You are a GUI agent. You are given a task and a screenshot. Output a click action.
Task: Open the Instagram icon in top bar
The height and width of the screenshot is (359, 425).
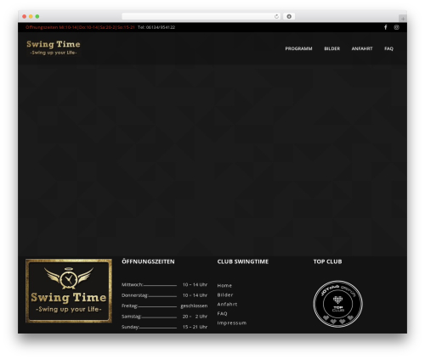coord(396,27)
